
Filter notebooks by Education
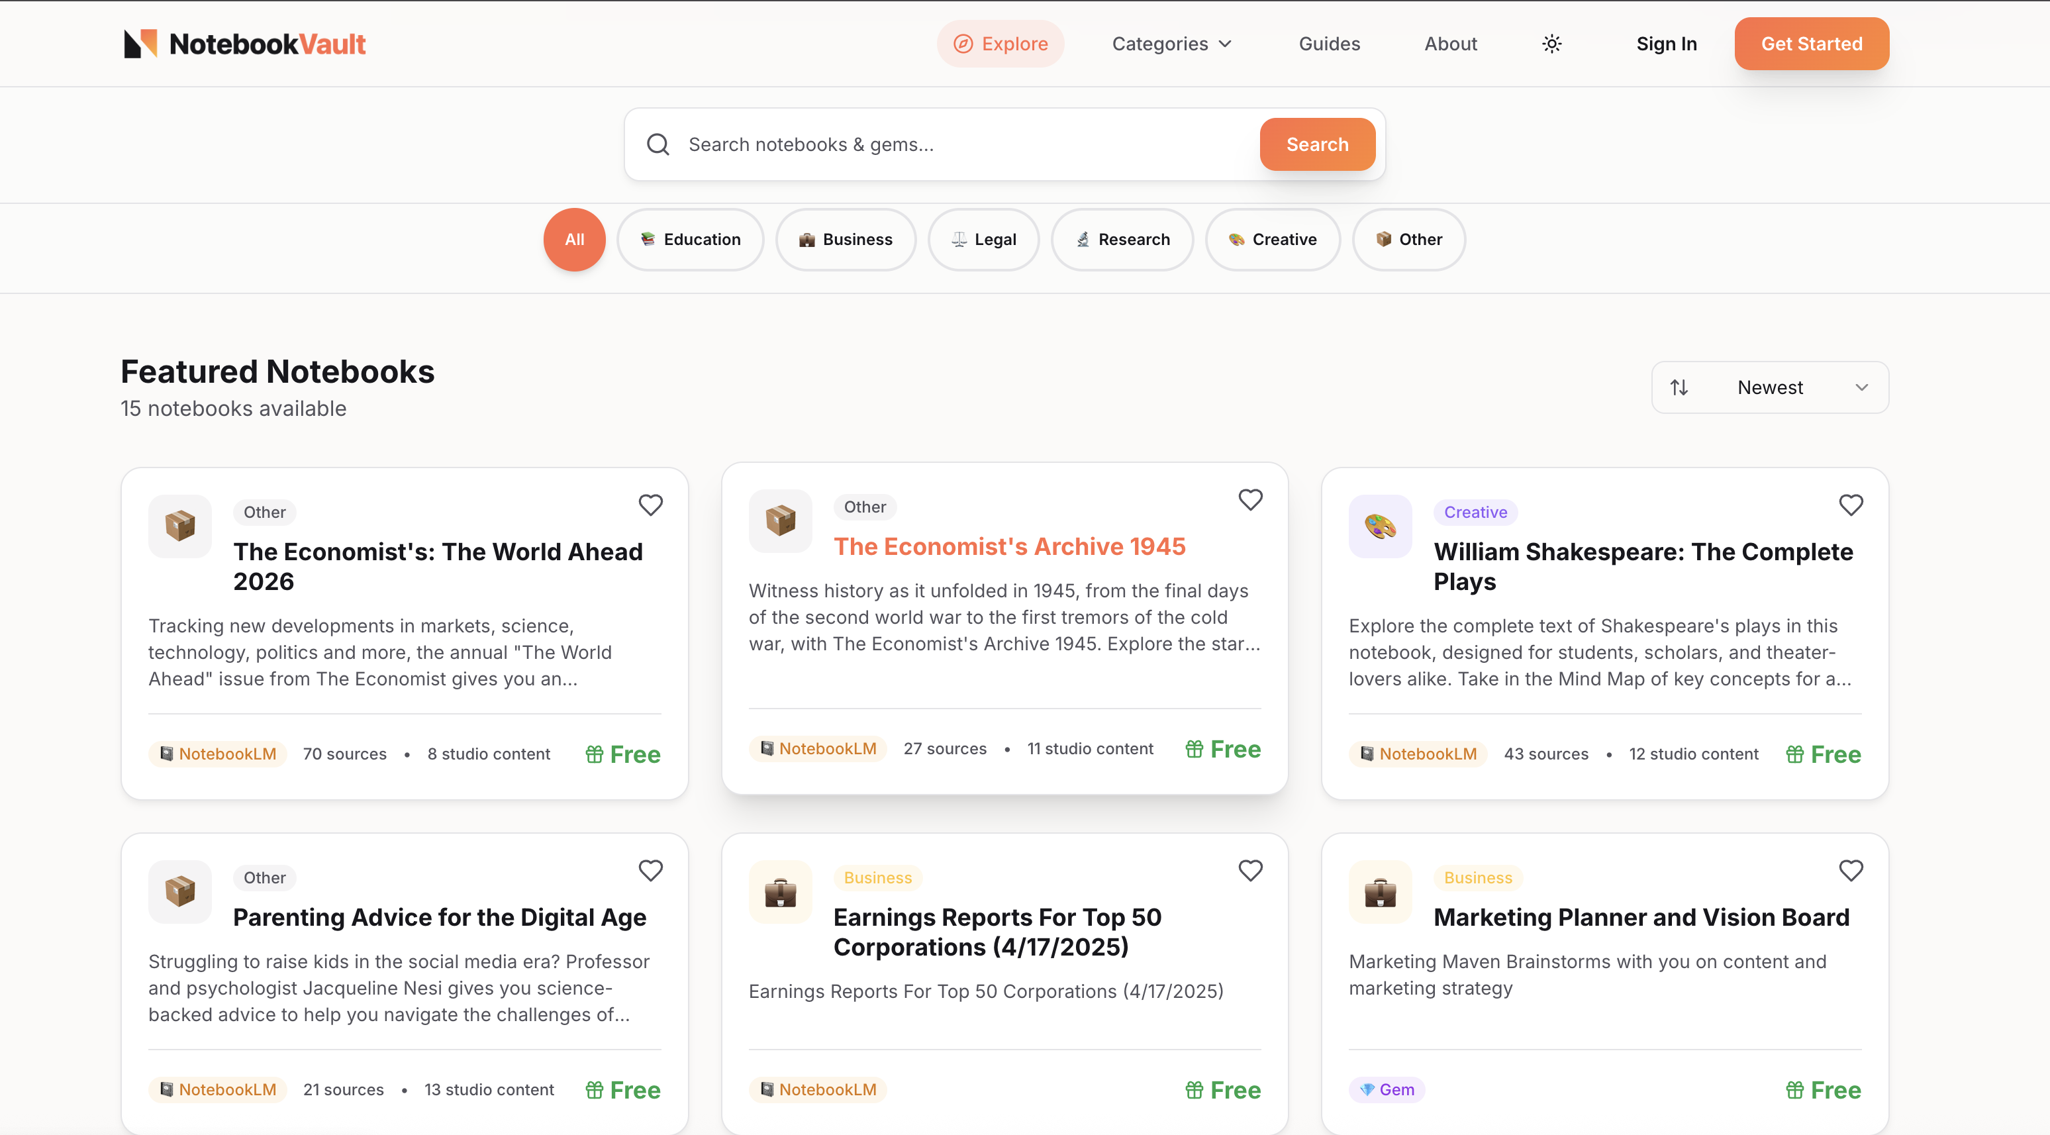click(690, 240)
